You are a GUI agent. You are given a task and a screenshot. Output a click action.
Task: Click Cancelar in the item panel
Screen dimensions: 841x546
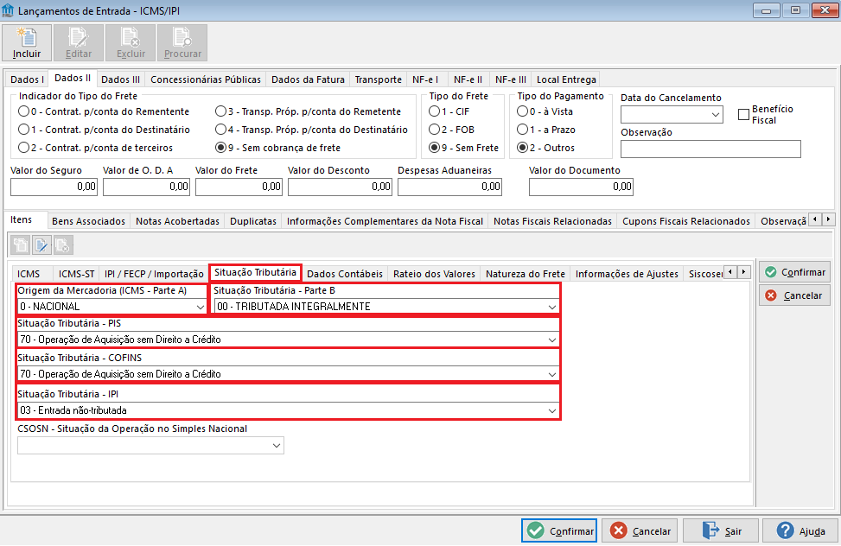pyautogui.click(x=795, y=295)
